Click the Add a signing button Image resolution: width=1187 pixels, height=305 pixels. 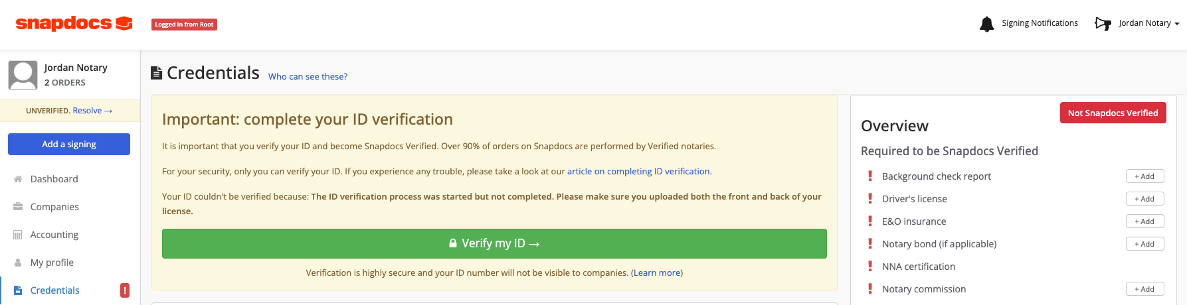point(69,144)
